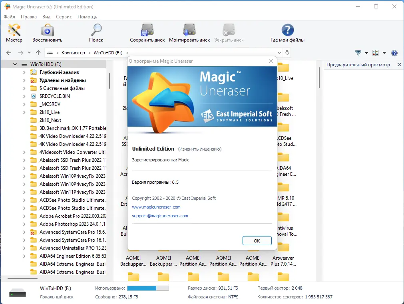This screenshot has width=404, height=304.
Task: Select $ Системные файлы tree item
Action: [x=62, y=88]
